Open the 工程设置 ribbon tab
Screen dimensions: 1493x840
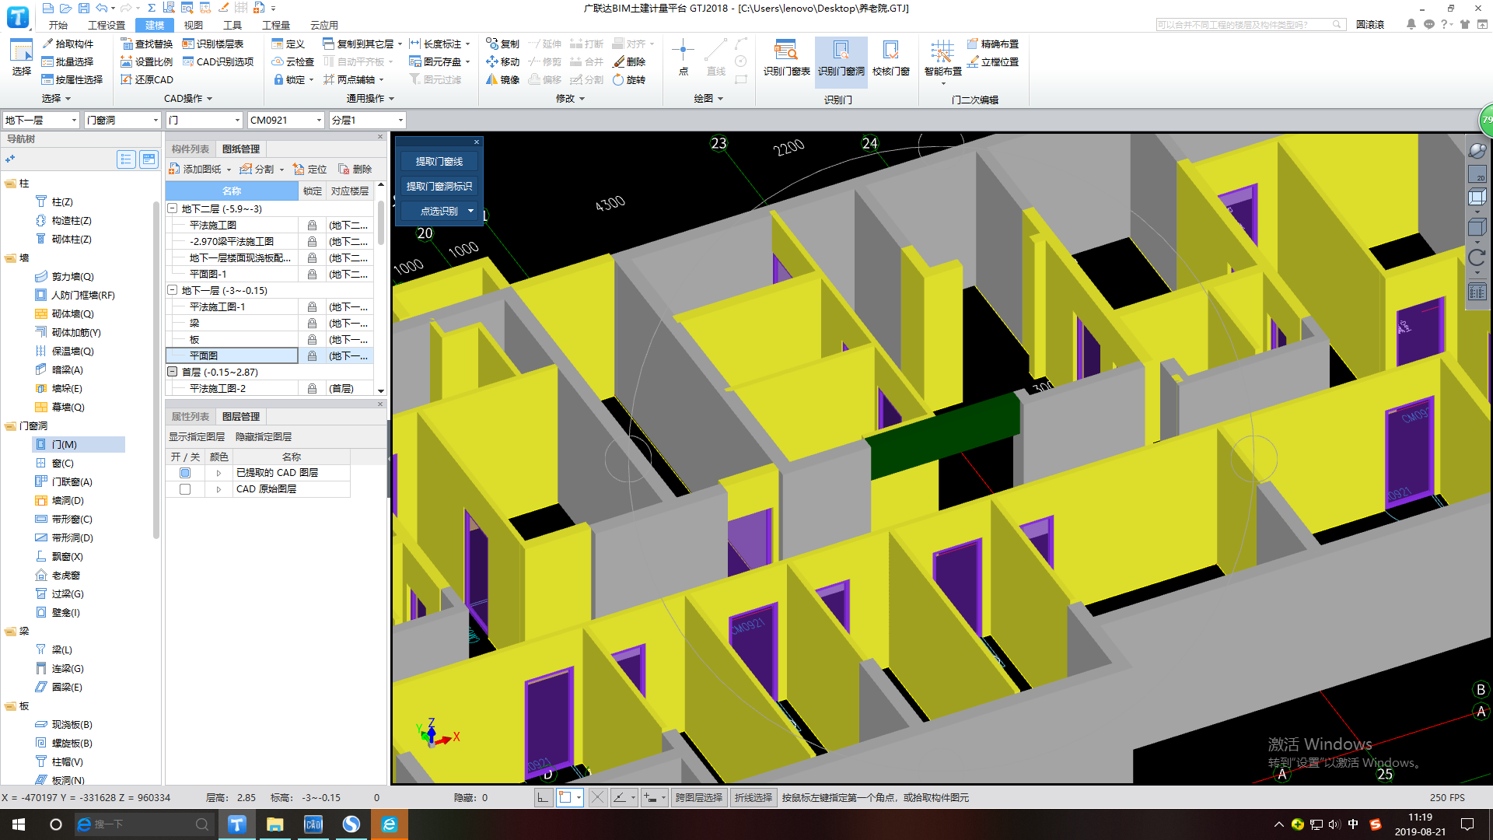pyautogui.click(x=107, y=25)
